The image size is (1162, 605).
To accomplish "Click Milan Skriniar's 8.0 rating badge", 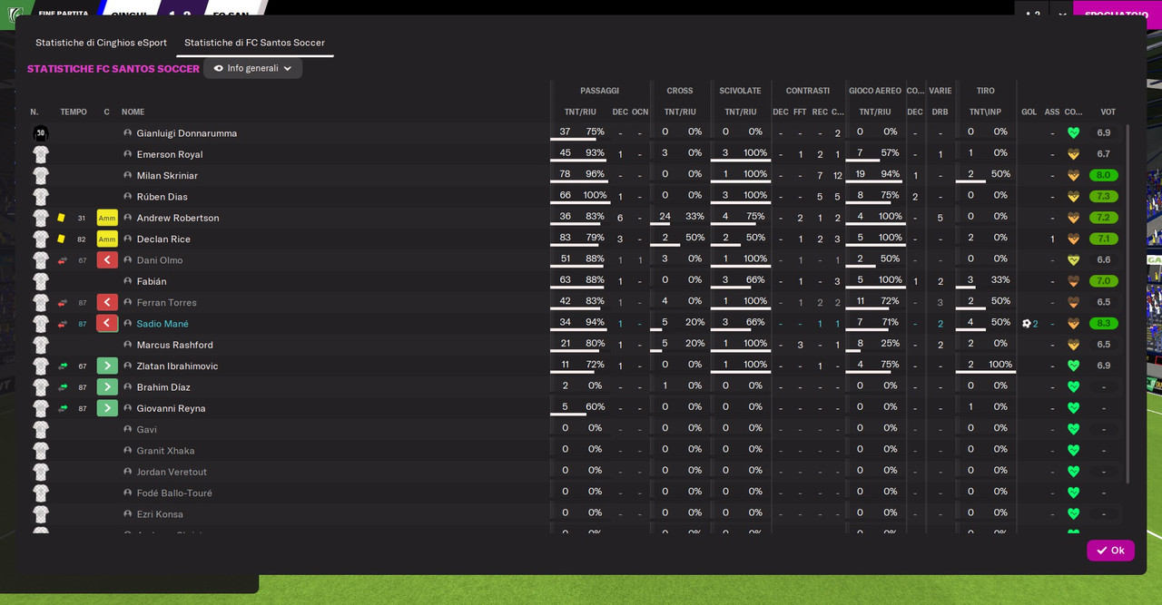I will [1104, 175].
